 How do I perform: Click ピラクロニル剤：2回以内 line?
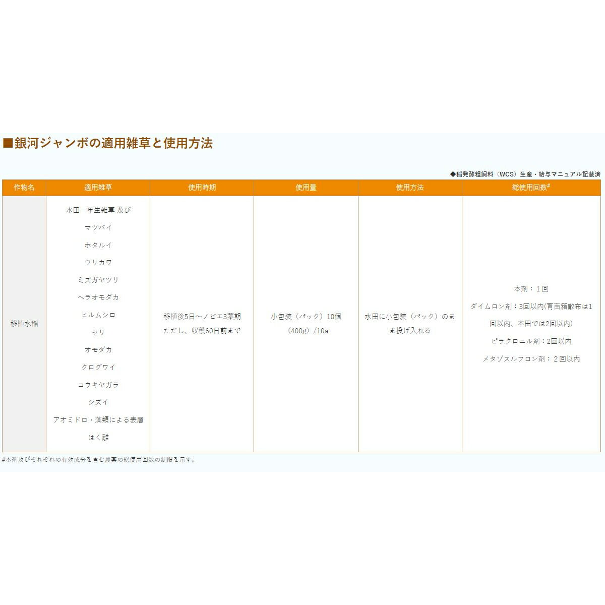pyautogui.click(x=531, y=341)
